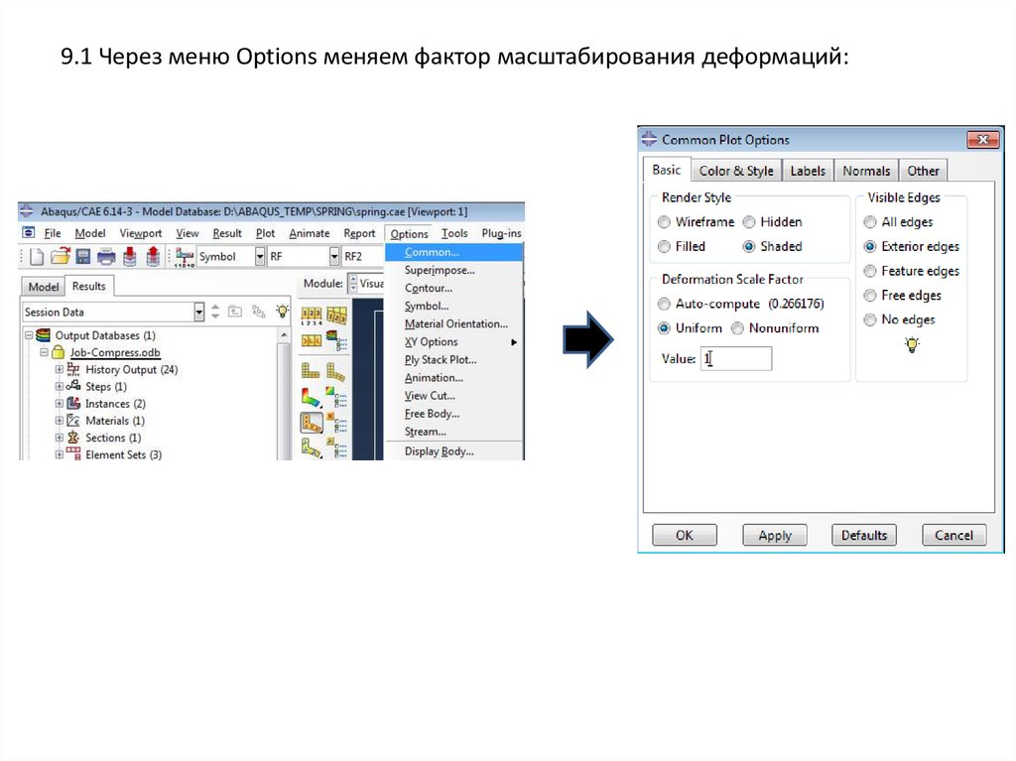
Task: Choose Auto-compute deformation scale factor
Action: coord(664,304)
